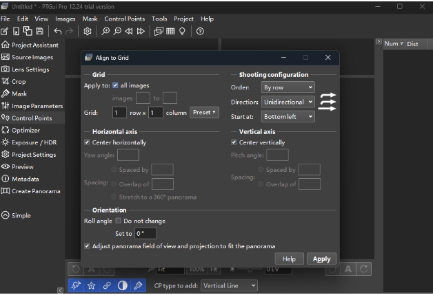This screenshot has height=295, width=433.
Task: Open the File menu
Action: coord(6,19)
